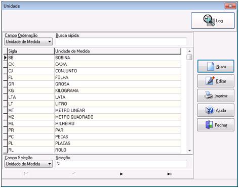Click the grid scrollbar thumb

[x=189, y=57]
